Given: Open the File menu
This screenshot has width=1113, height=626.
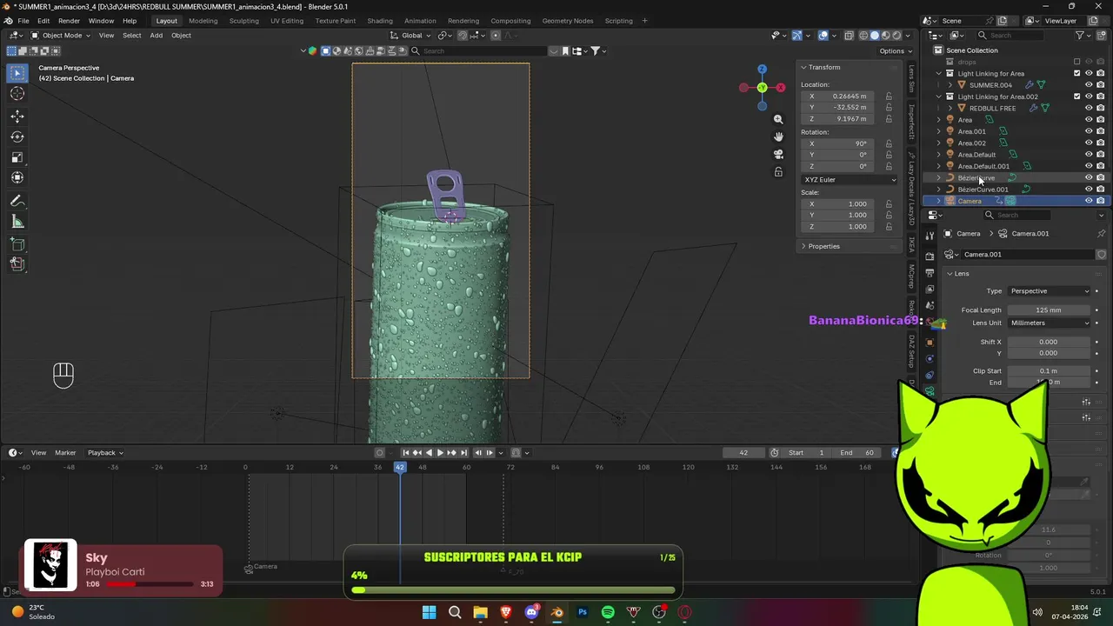Looking at the screenshot, I should [x=23, y=21].
